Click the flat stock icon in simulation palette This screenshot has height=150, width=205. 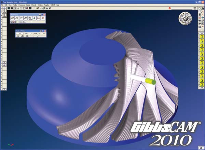tap(18, 36)
